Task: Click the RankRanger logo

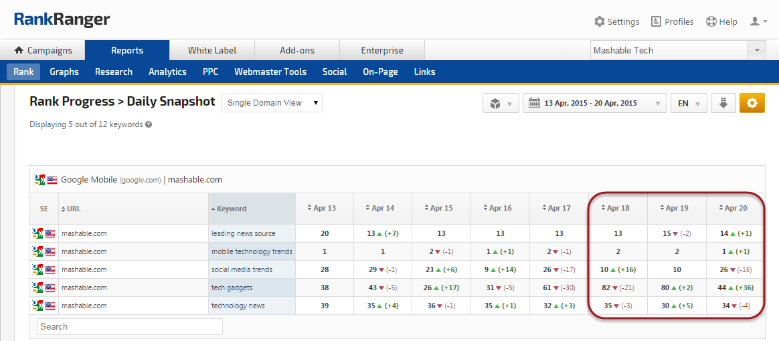Action: pyautogui.click(x=62, y=20)
